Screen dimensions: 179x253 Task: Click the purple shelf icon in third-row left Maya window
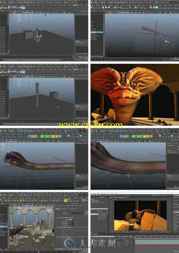(x=30, y=136)
